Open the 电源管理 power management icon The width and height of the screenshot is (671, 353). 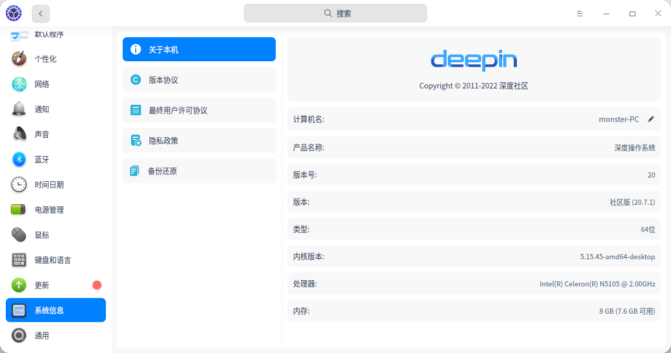pyautogui.click(x=19, y=209)
